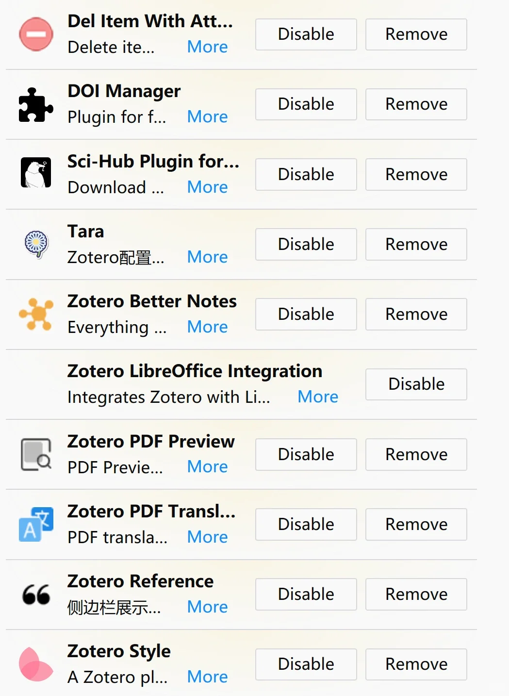Remove the Zotero Style plugin
This screenshot has height=696, width=509.
pos(416,664)
